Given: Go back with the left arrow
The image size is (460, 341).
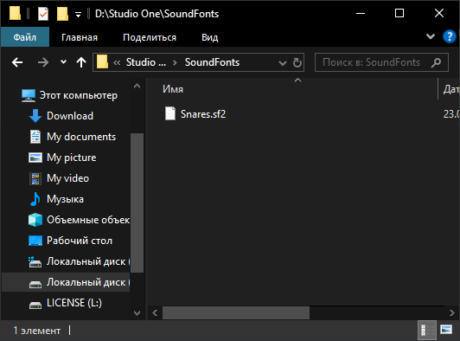Looking at the screenshot, I should coord(17,62).
